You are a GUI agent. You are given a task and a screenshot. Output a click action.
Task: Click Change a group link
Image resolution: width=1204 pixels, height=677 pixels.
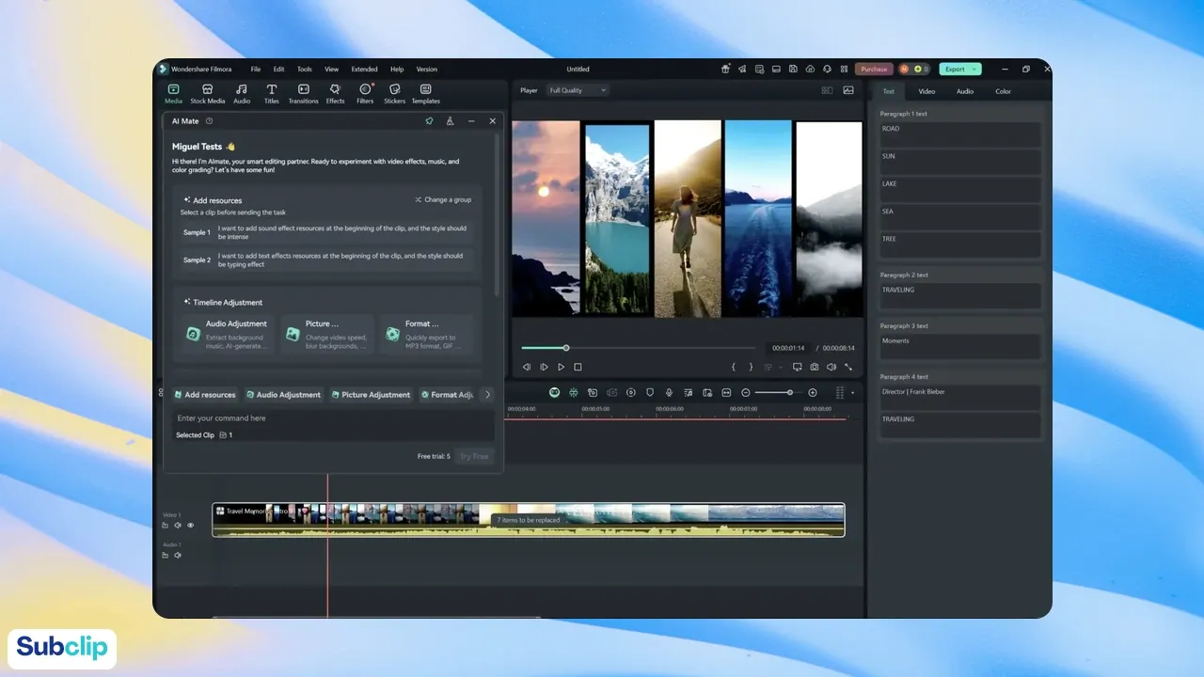[x=443, y=199]
